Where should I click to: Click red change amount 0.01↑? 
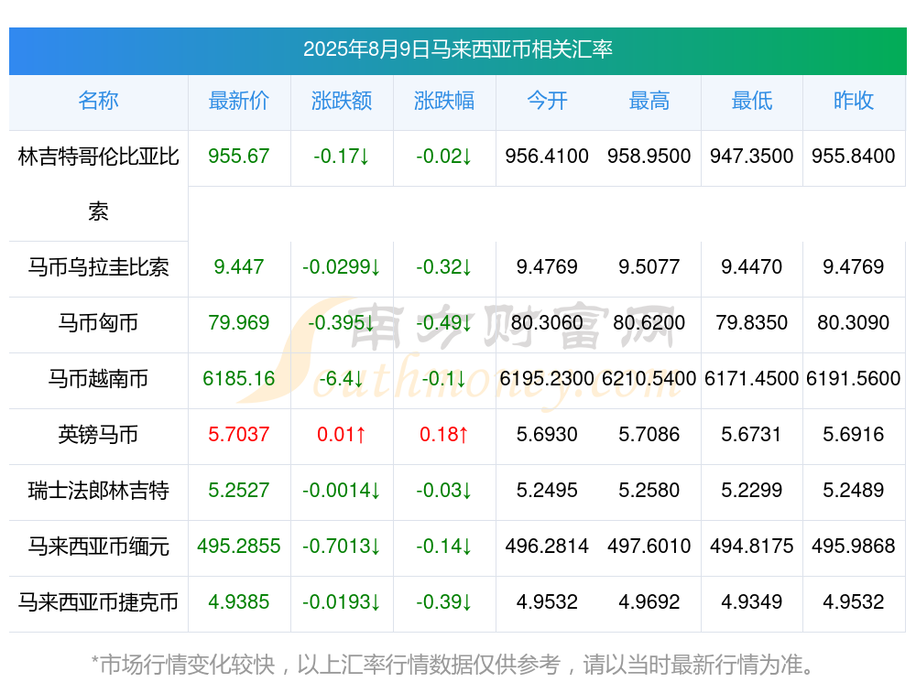[x=342, y=434]
